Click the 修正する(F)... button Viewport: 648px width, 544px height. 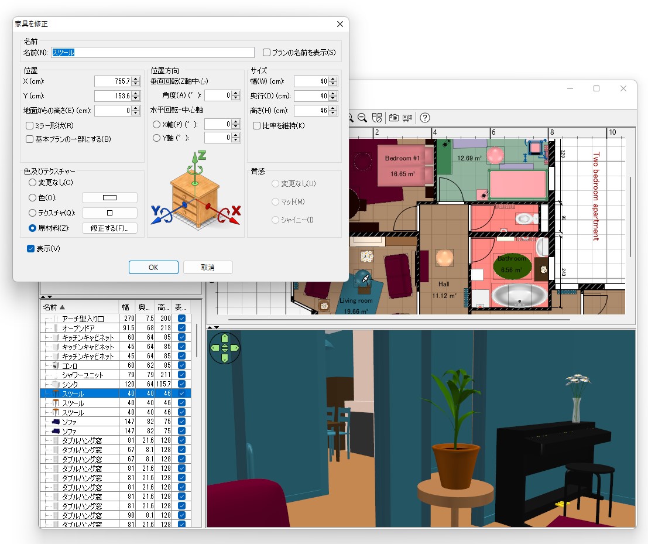(109, 228)
